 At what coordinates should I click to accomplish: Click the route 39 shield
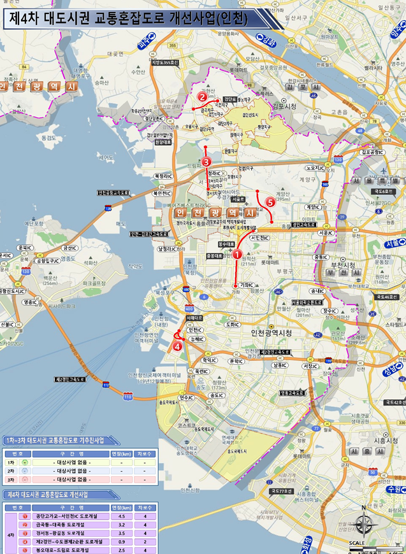342,217
